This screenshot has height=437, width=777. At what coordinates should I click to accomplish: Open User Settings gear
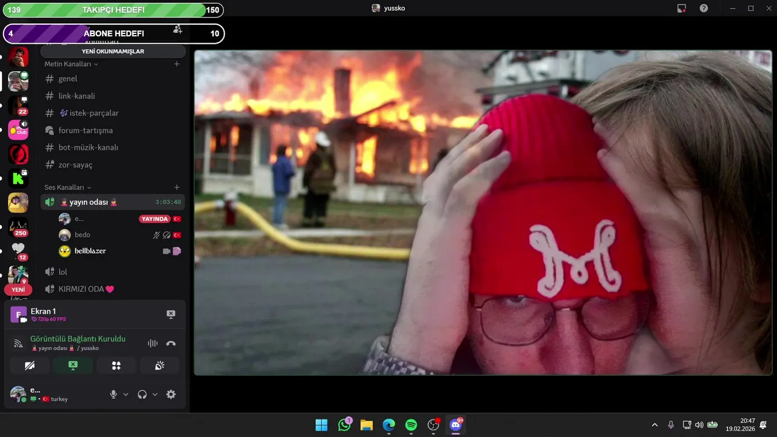pyautogui.click(x=171, y=394)
